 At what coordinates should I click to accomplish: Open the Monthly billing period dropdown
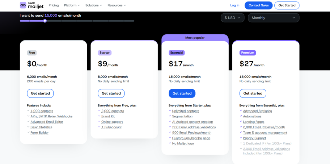(273, 18)
